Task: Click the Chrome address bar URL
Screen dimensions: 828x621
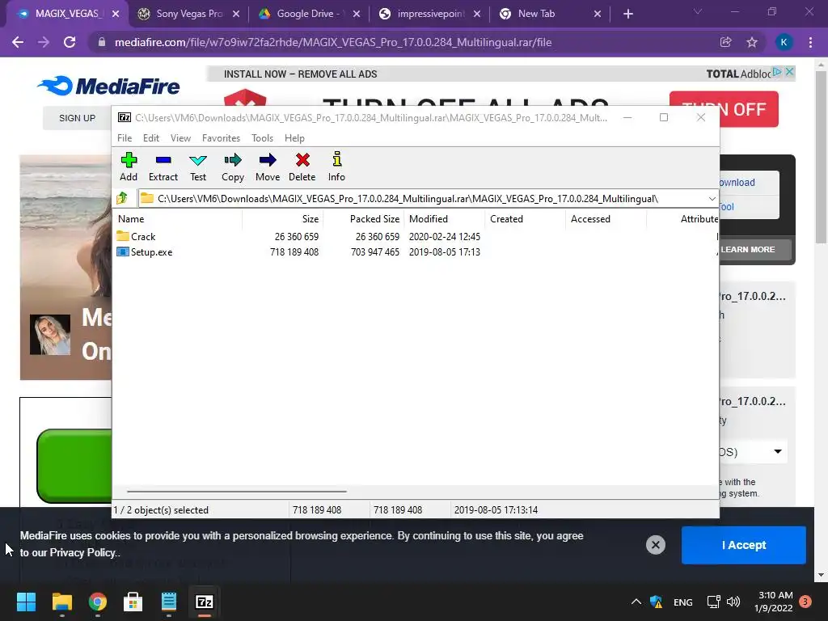Action: 333,42
